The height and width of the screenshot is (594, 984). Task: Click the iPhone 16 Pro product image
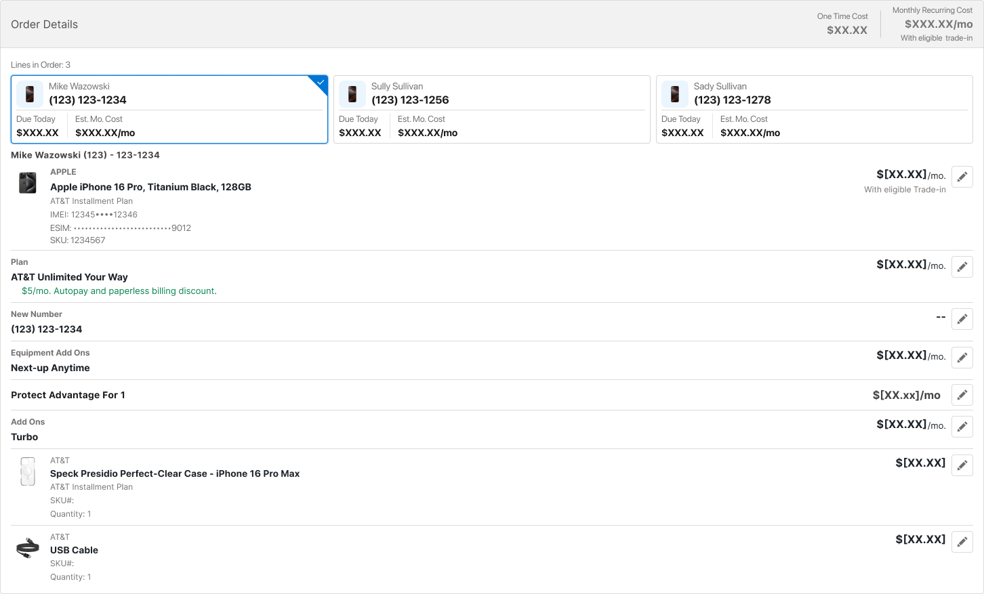tap(28, 183)
